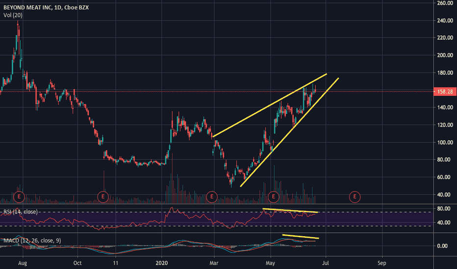Click the 100.00 price axis label
The width and height of the screenshot is (457, 269).
pos(445,142)
